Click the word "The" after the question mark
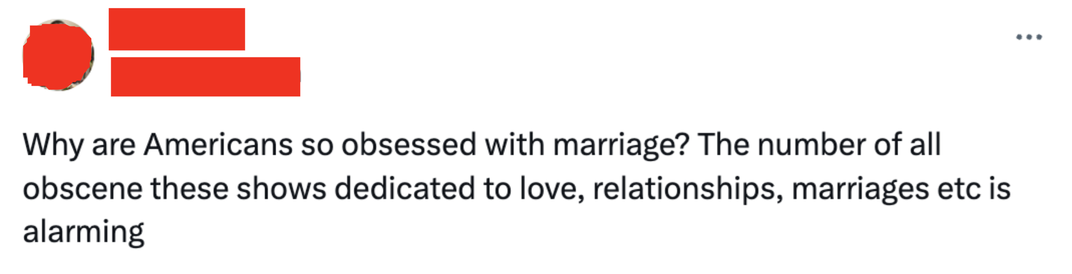 pos(724,145)
